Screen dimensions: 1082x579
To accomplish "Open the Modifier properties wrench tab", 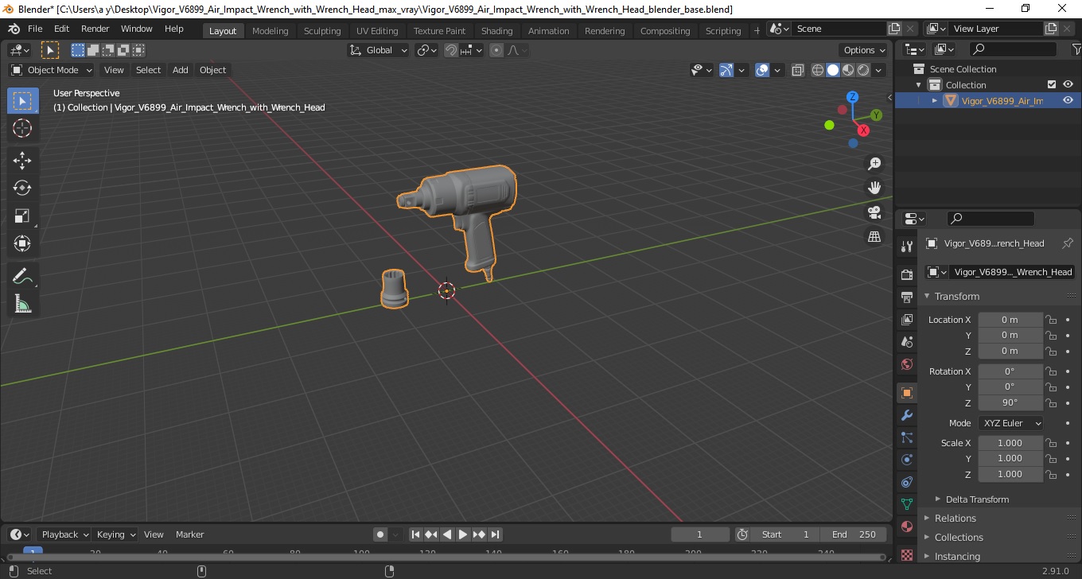I will click(906, 415).
